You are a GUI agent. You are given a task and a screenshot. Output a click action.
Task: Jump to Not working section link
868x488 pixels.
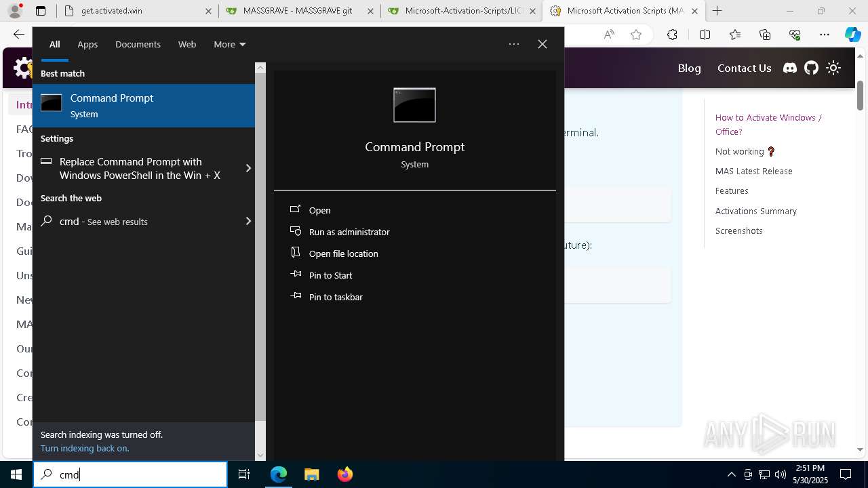point(745,151)
